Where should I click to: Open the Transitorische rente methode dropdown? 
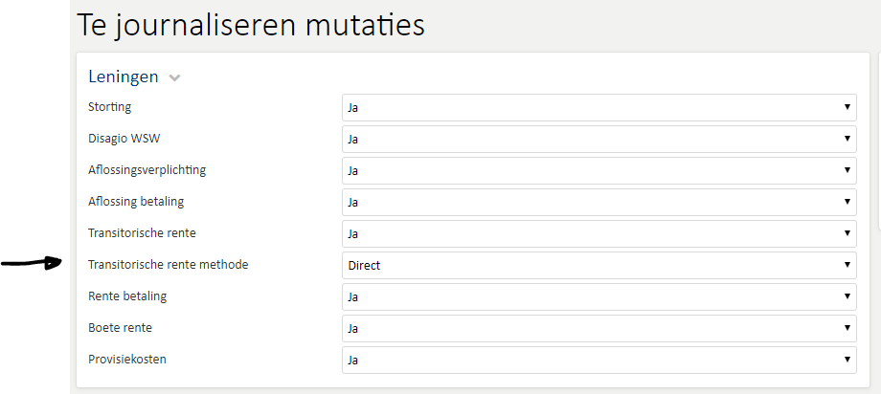(599, 265)
